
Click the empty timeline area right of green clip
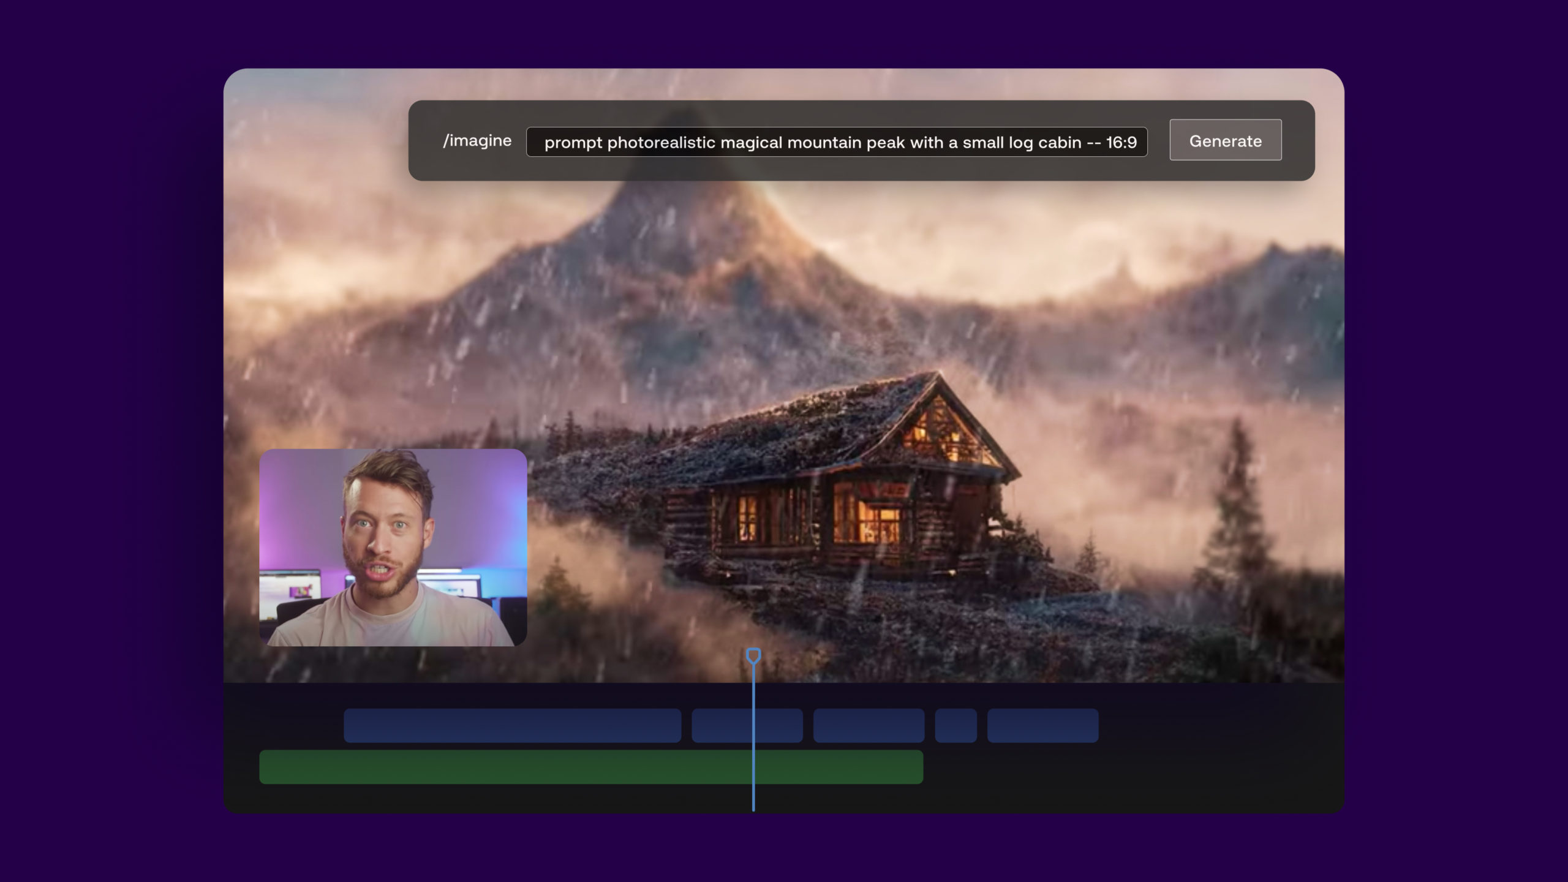[1102, 766]
